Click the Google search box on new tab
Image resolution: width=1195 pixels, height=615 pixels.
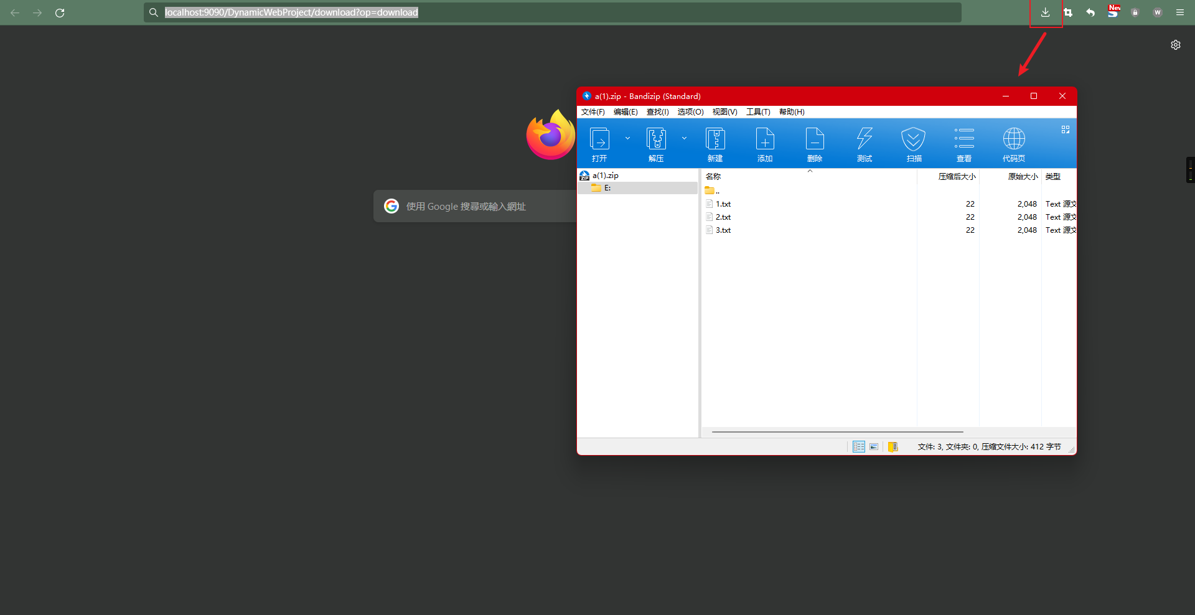click(475, 206)
